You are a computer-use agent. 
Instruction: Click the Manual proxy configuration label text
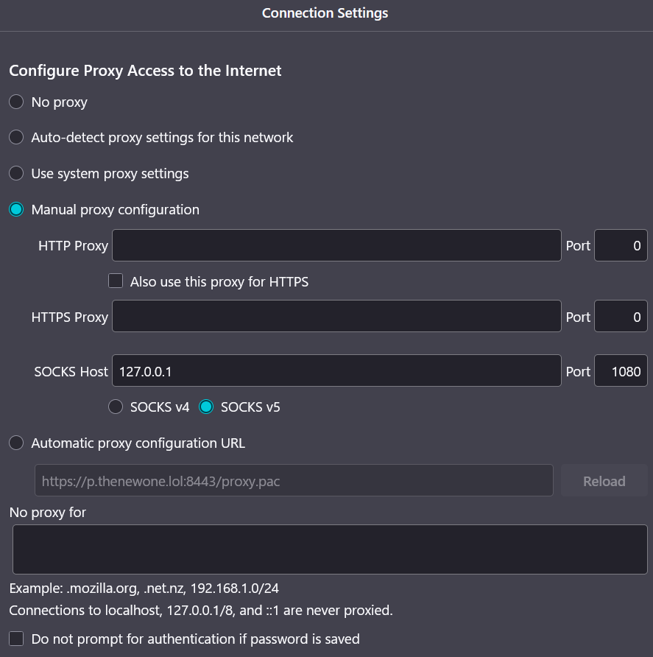coord(115,210)
